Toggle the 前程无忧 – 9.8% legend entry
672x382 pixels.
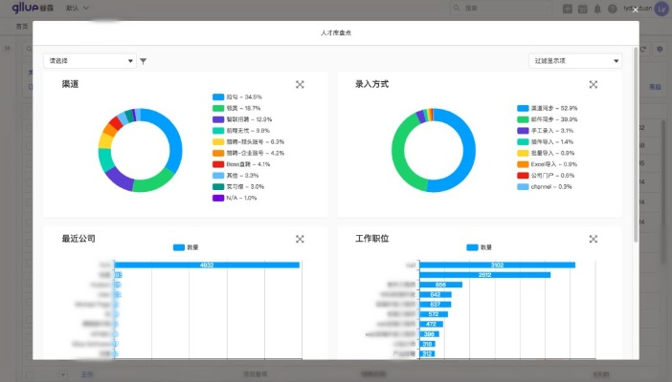(x=241, y=131)
